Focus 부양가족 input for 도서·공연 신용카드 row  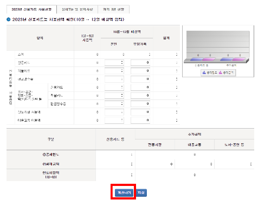pos(140,87)
